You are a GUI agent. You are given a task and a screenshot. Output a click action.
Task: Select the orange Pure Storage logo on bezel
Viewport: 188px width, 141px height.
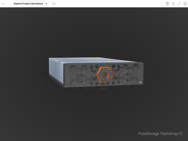(x=105, y=75)
